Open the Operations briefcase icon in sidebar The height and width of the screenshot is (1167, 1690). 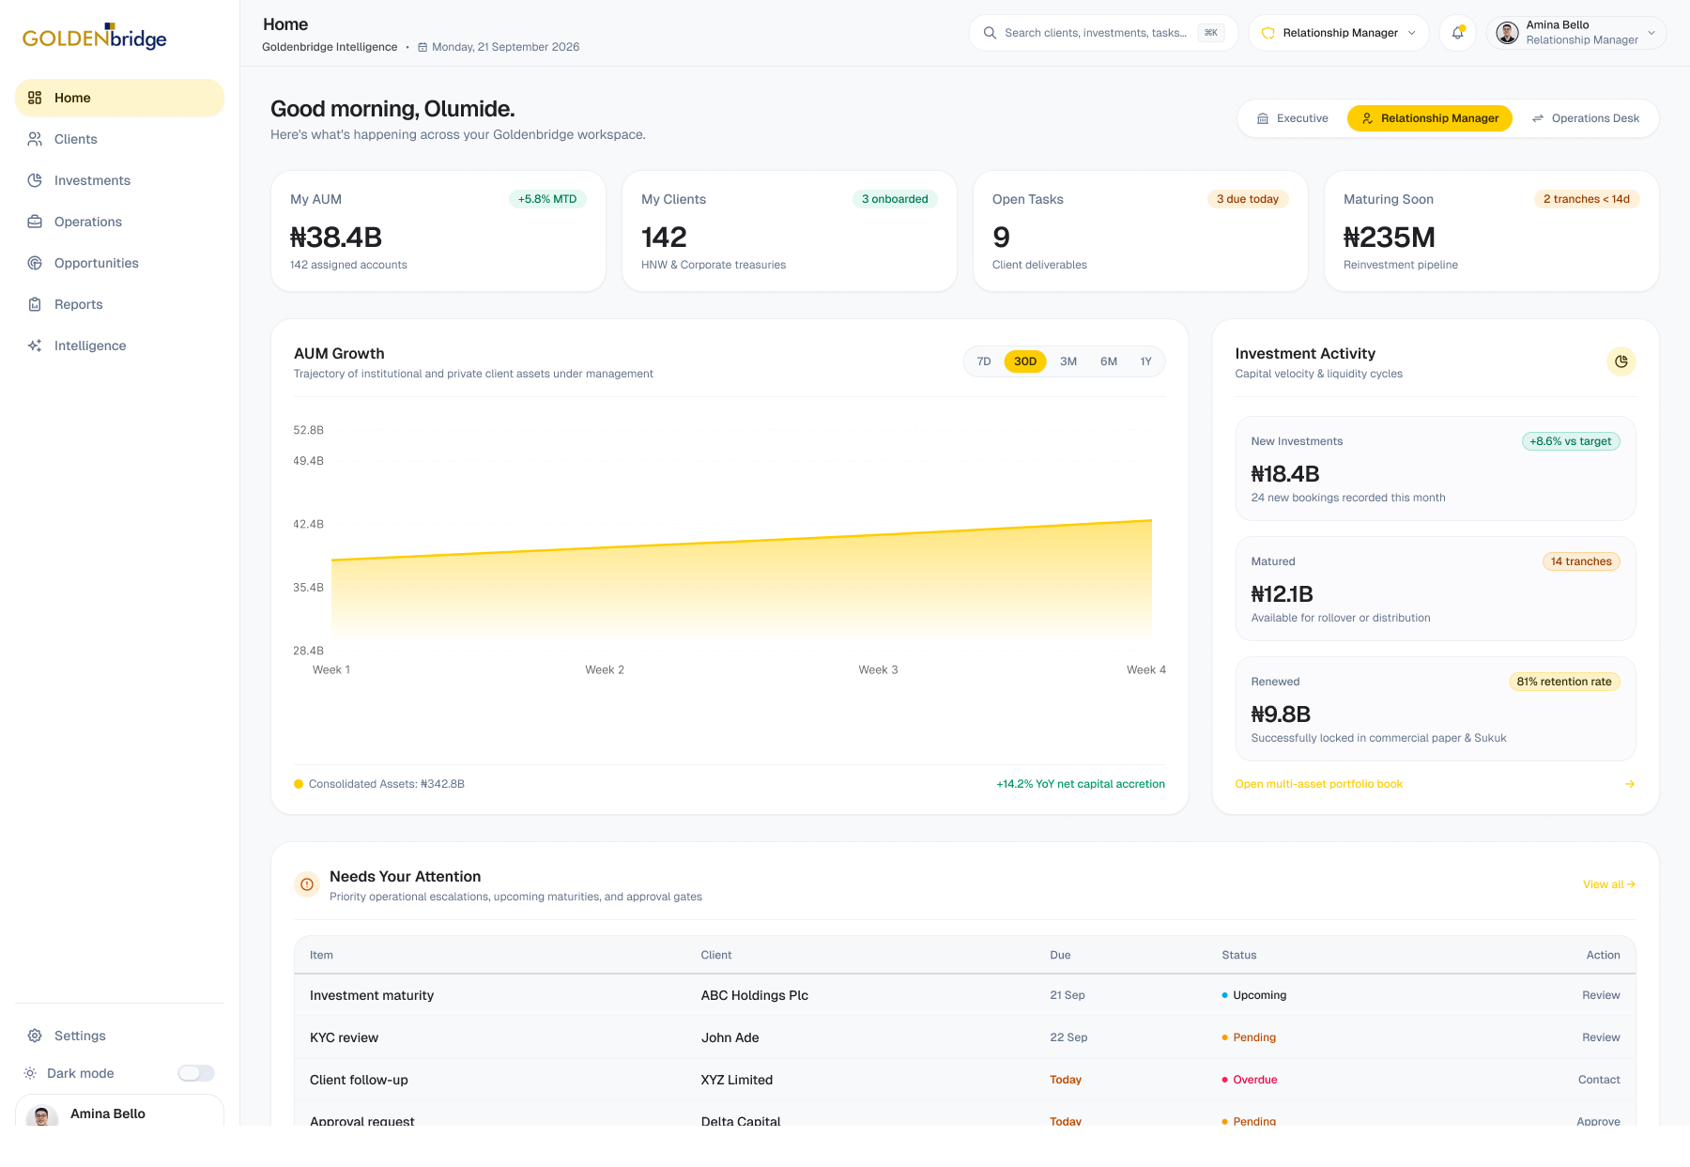pyautogui.click(x=35, y=222)
